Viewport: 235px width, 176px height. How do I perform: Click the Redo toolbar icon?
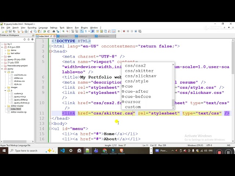click(x=48, y=31)
